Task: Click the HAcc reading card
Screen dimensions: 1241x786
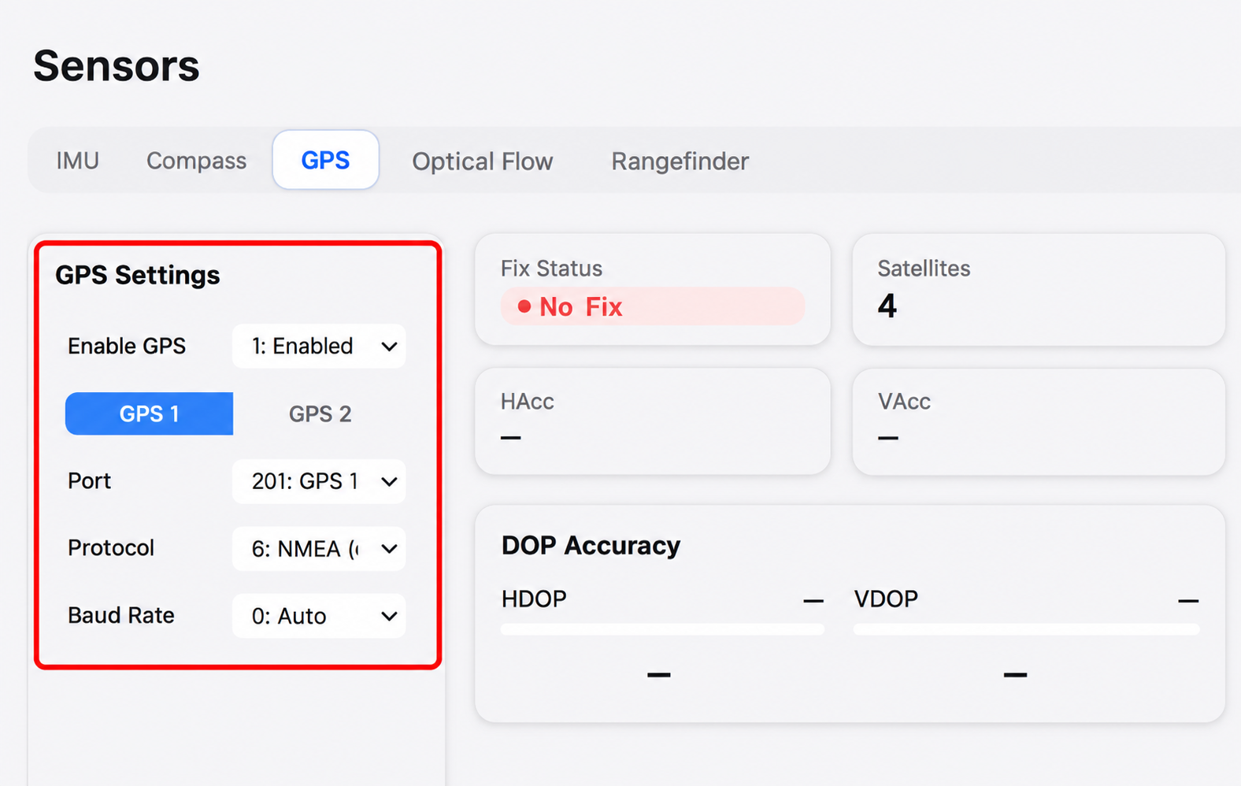Action: [x=653, y=421]
